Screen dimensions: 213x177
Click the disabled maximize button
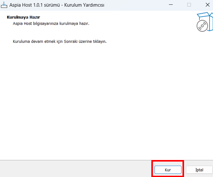point(189,5)
